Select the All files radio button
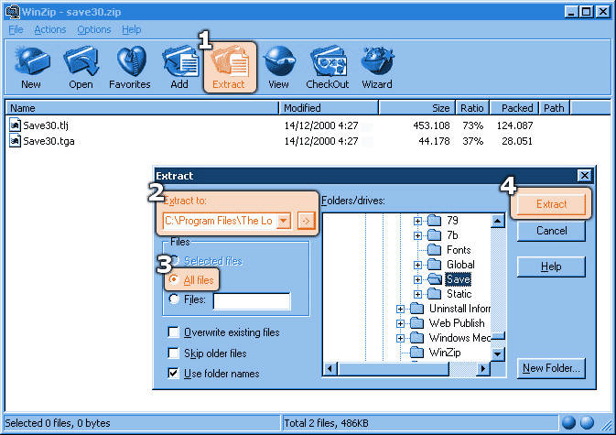The image size is (616, 435). click(x=174, y=280)
